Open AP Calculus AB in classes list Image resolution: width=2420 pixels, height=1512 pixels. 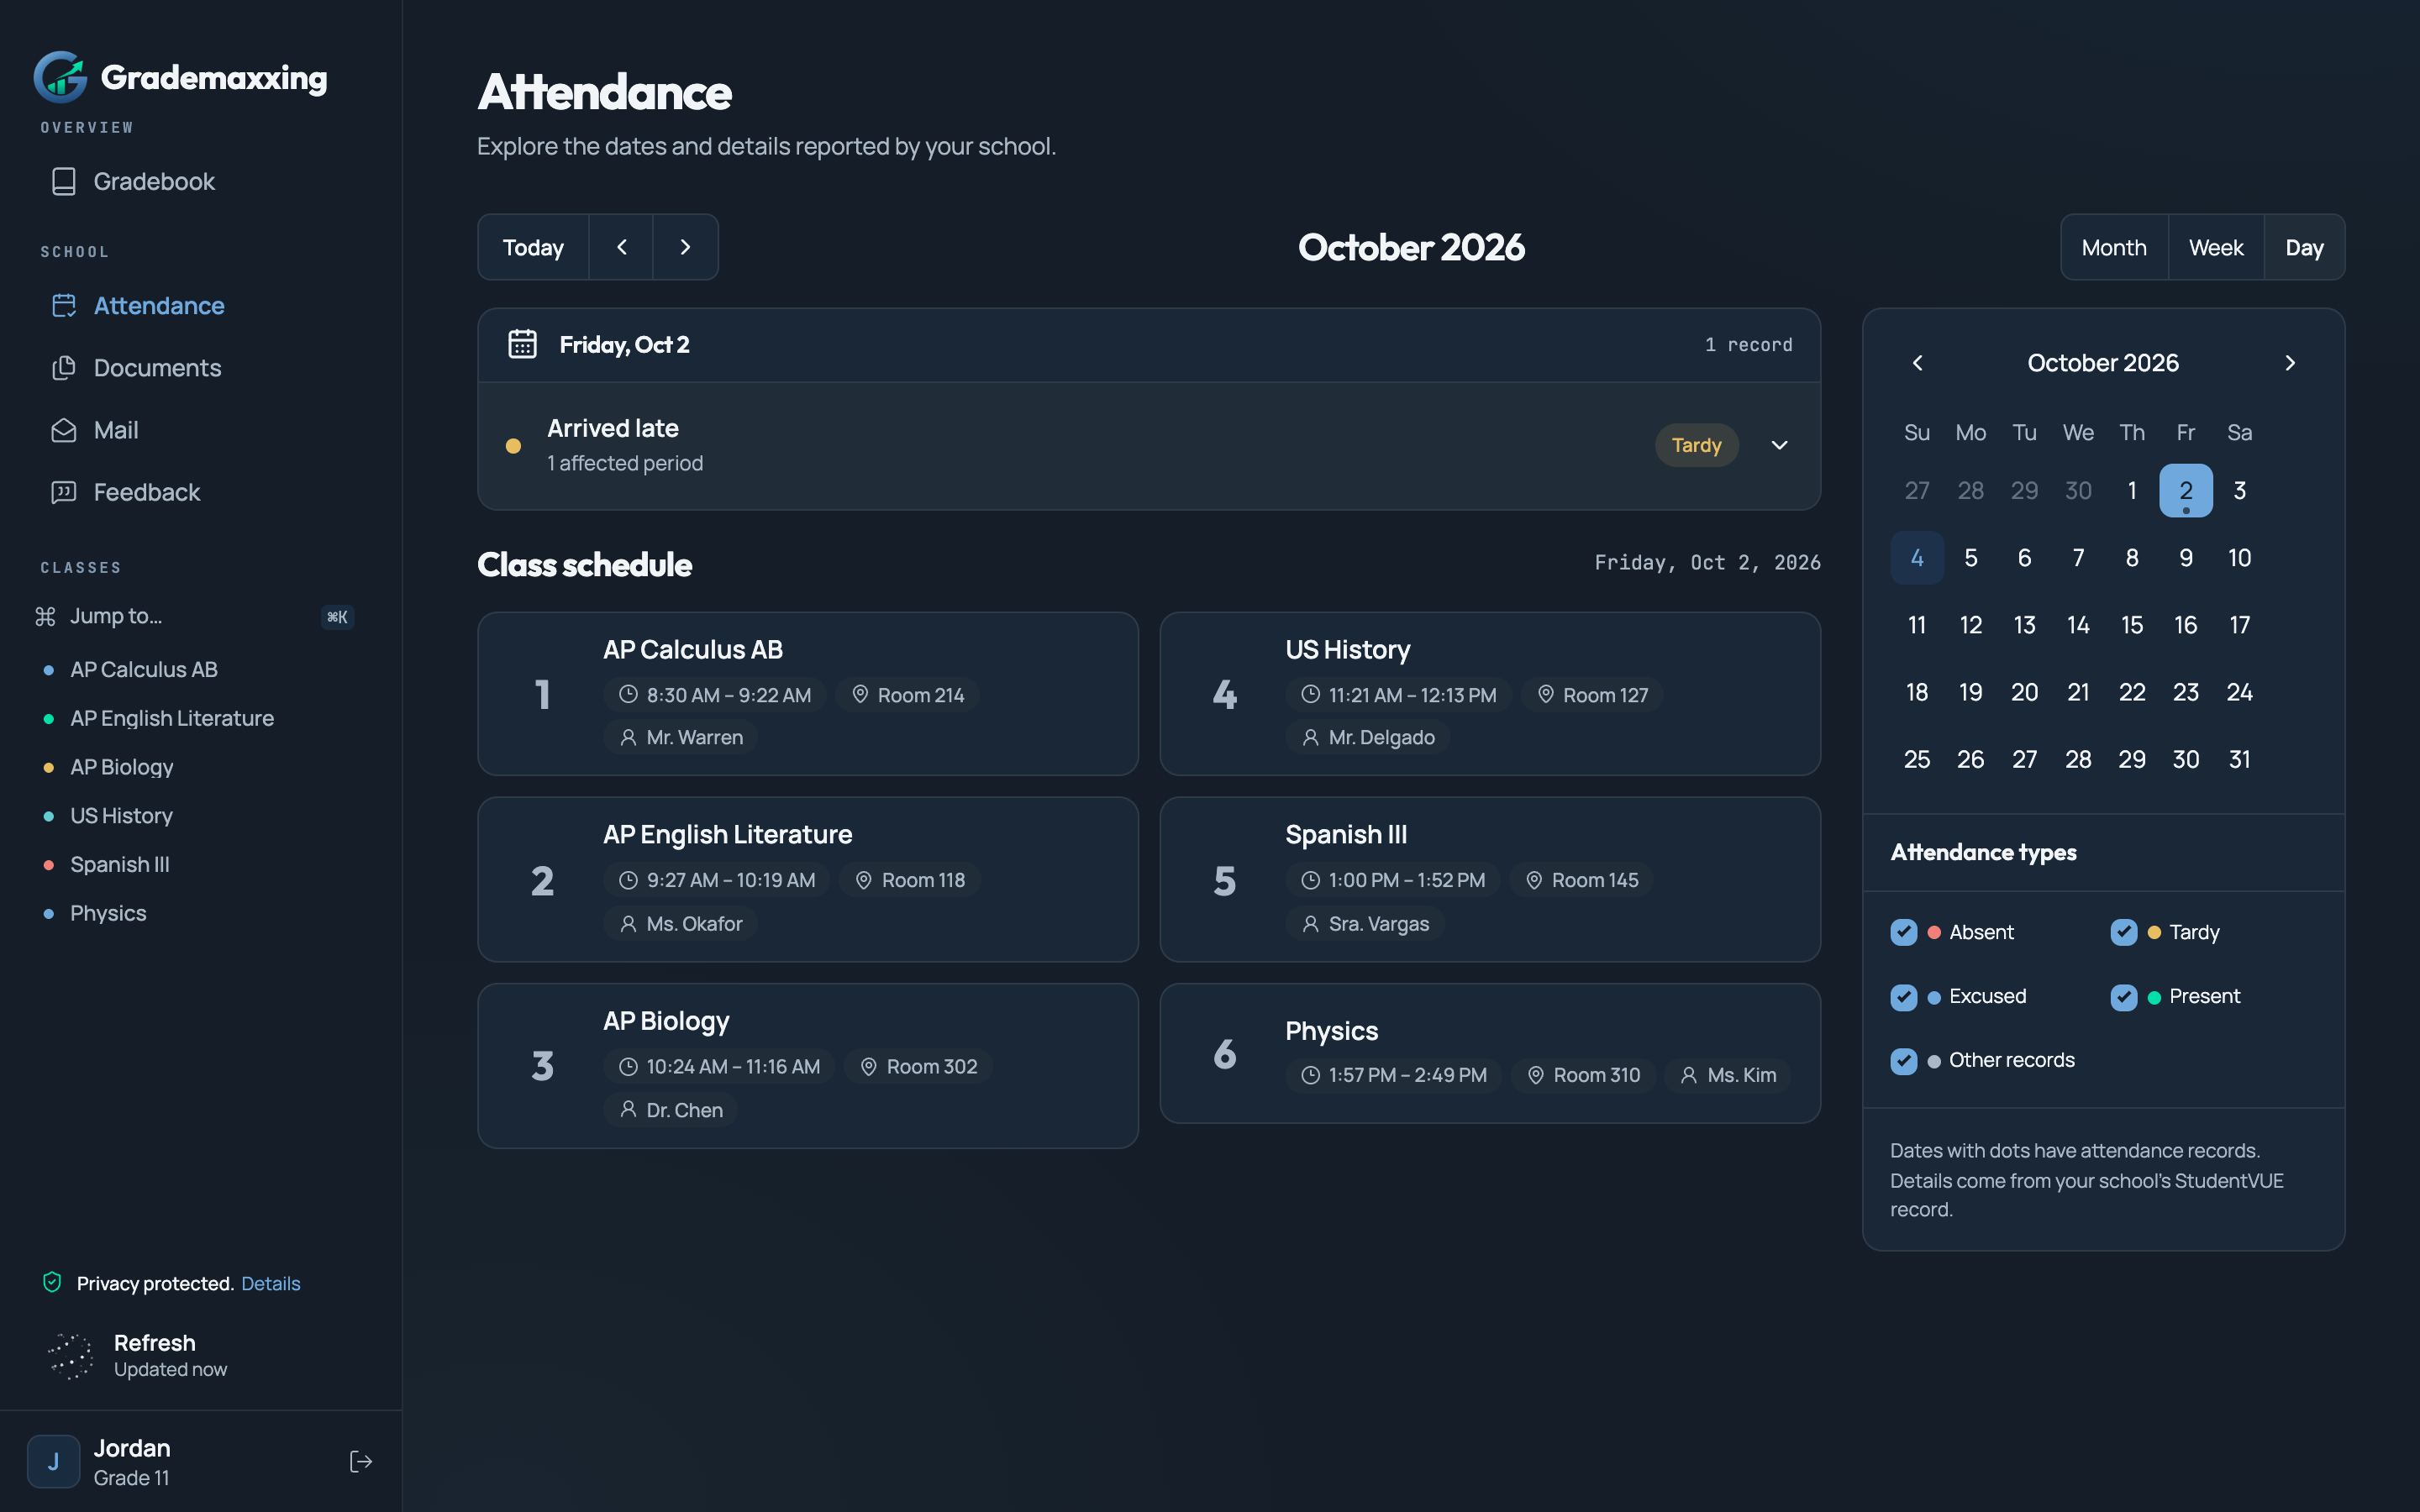144,669
